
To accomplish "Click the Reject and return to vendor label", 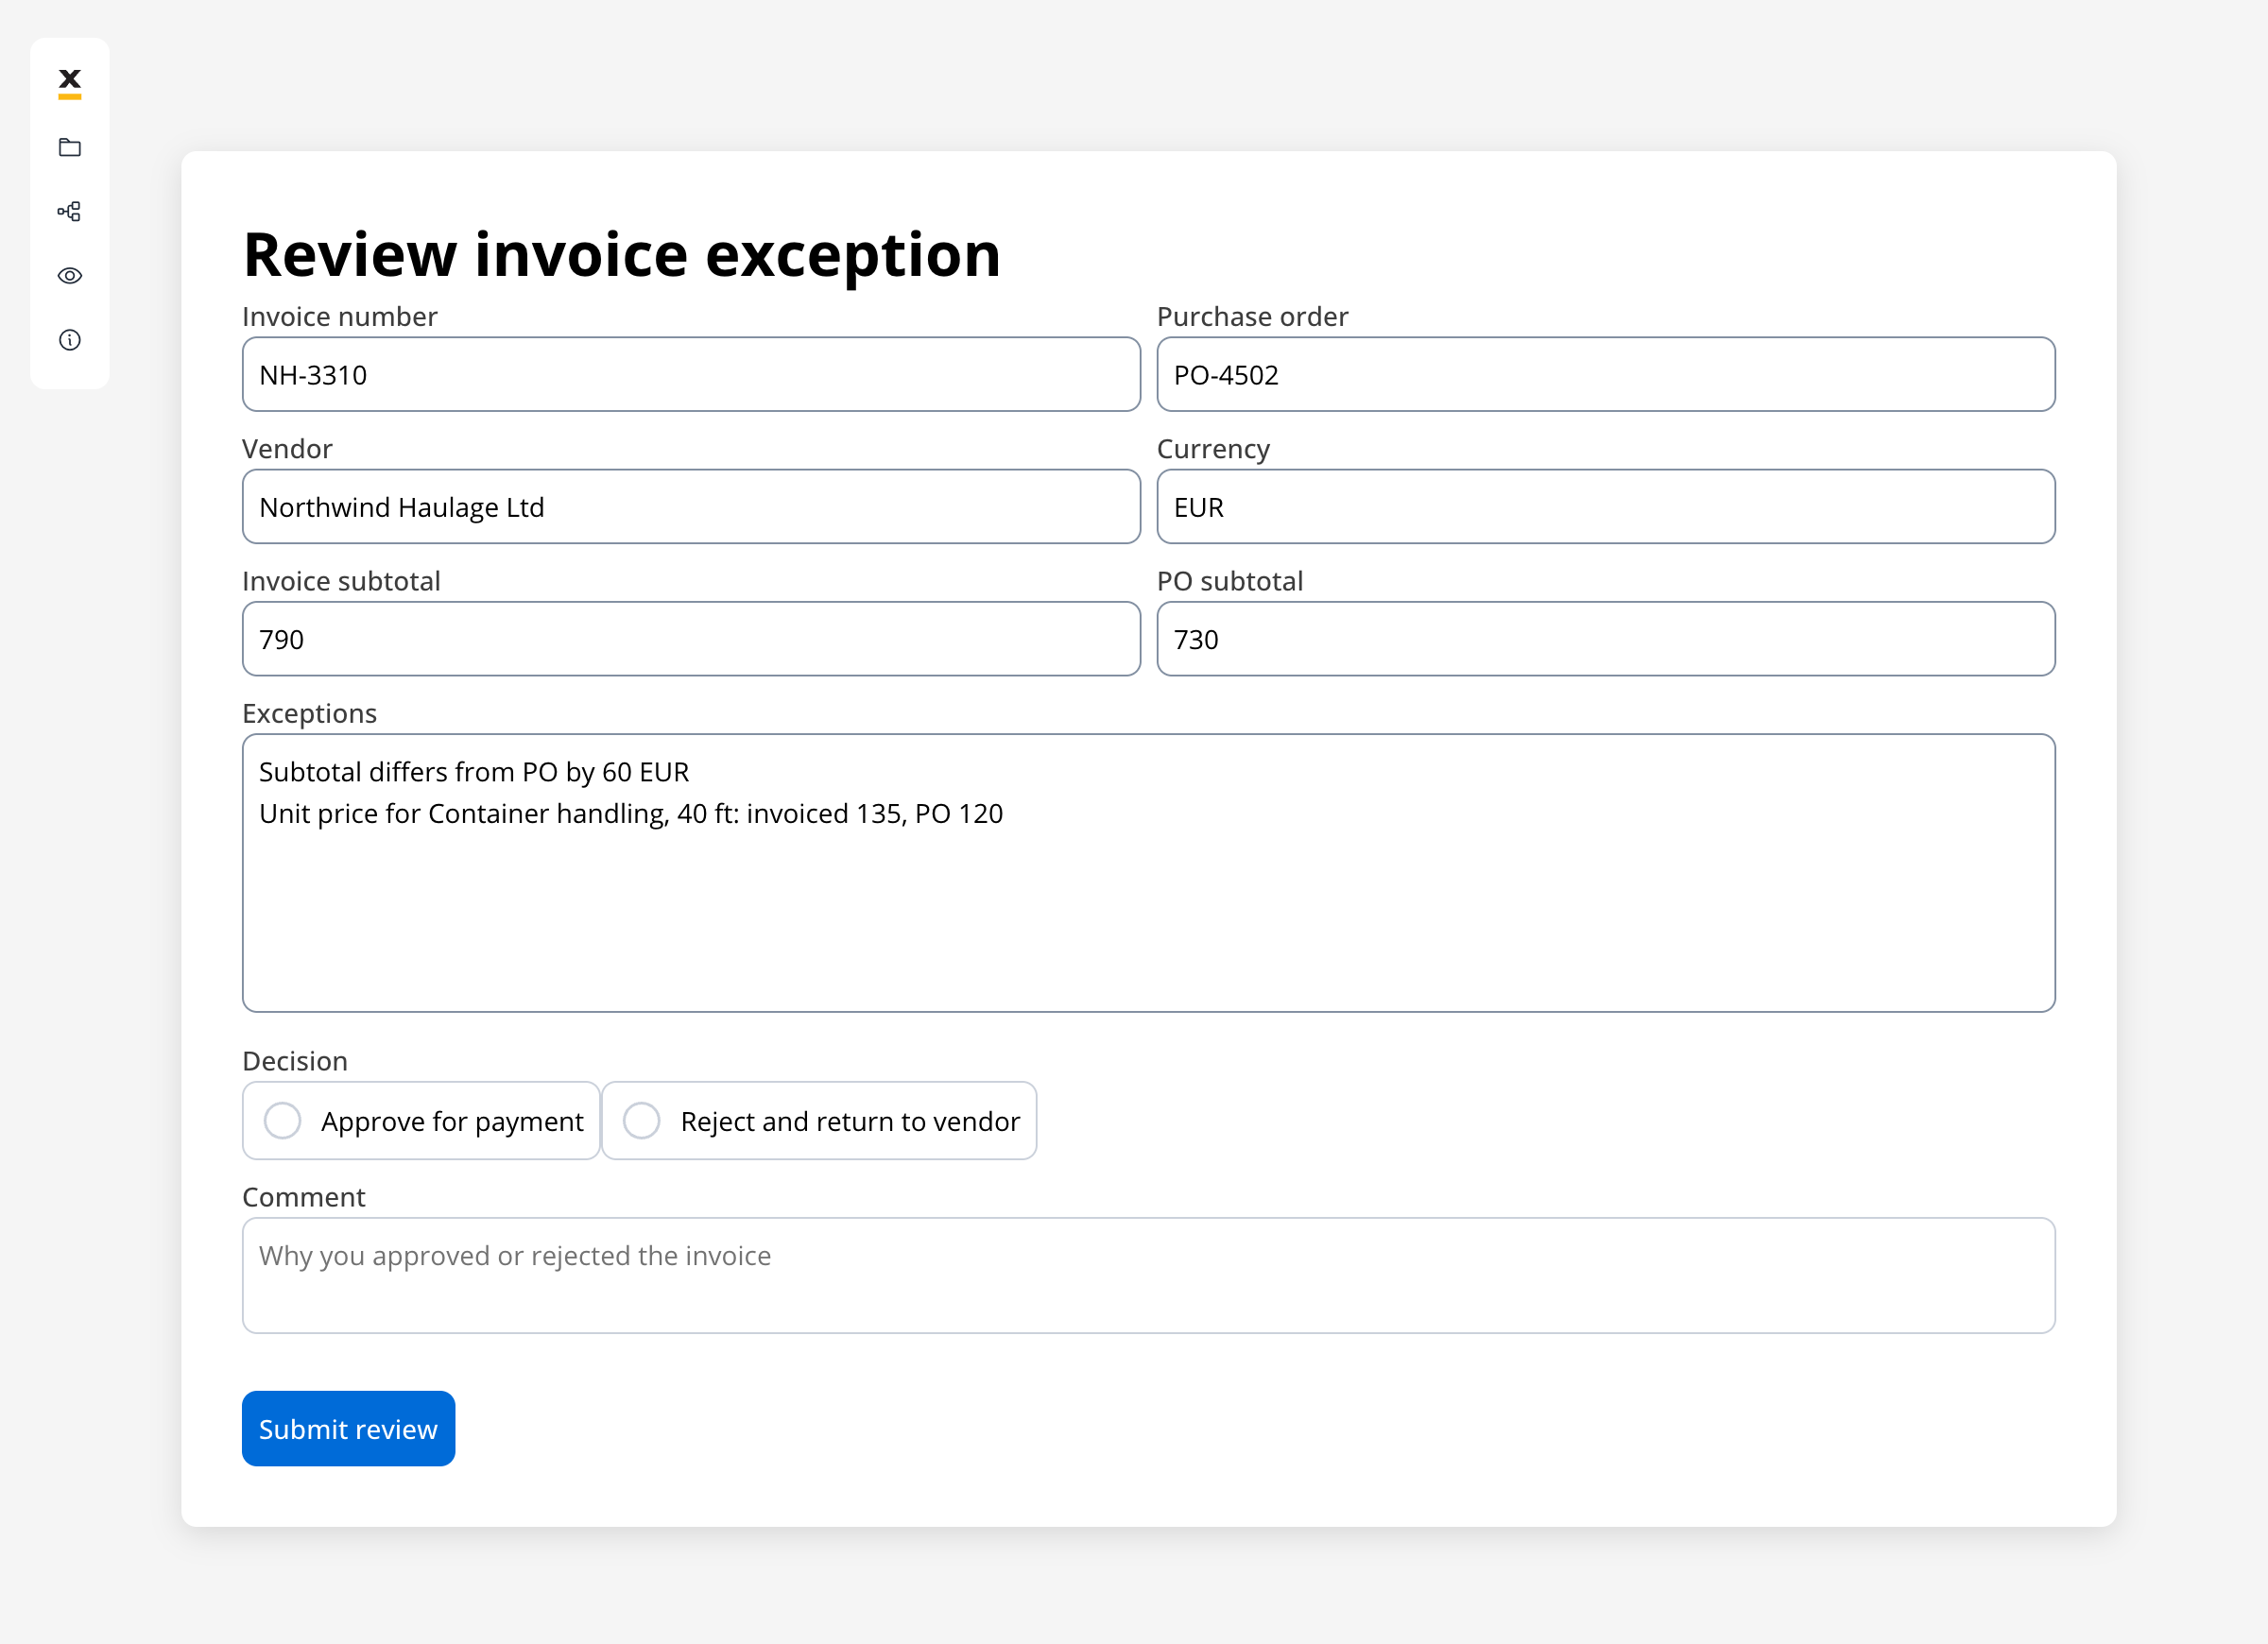I will click(850, 1122).
